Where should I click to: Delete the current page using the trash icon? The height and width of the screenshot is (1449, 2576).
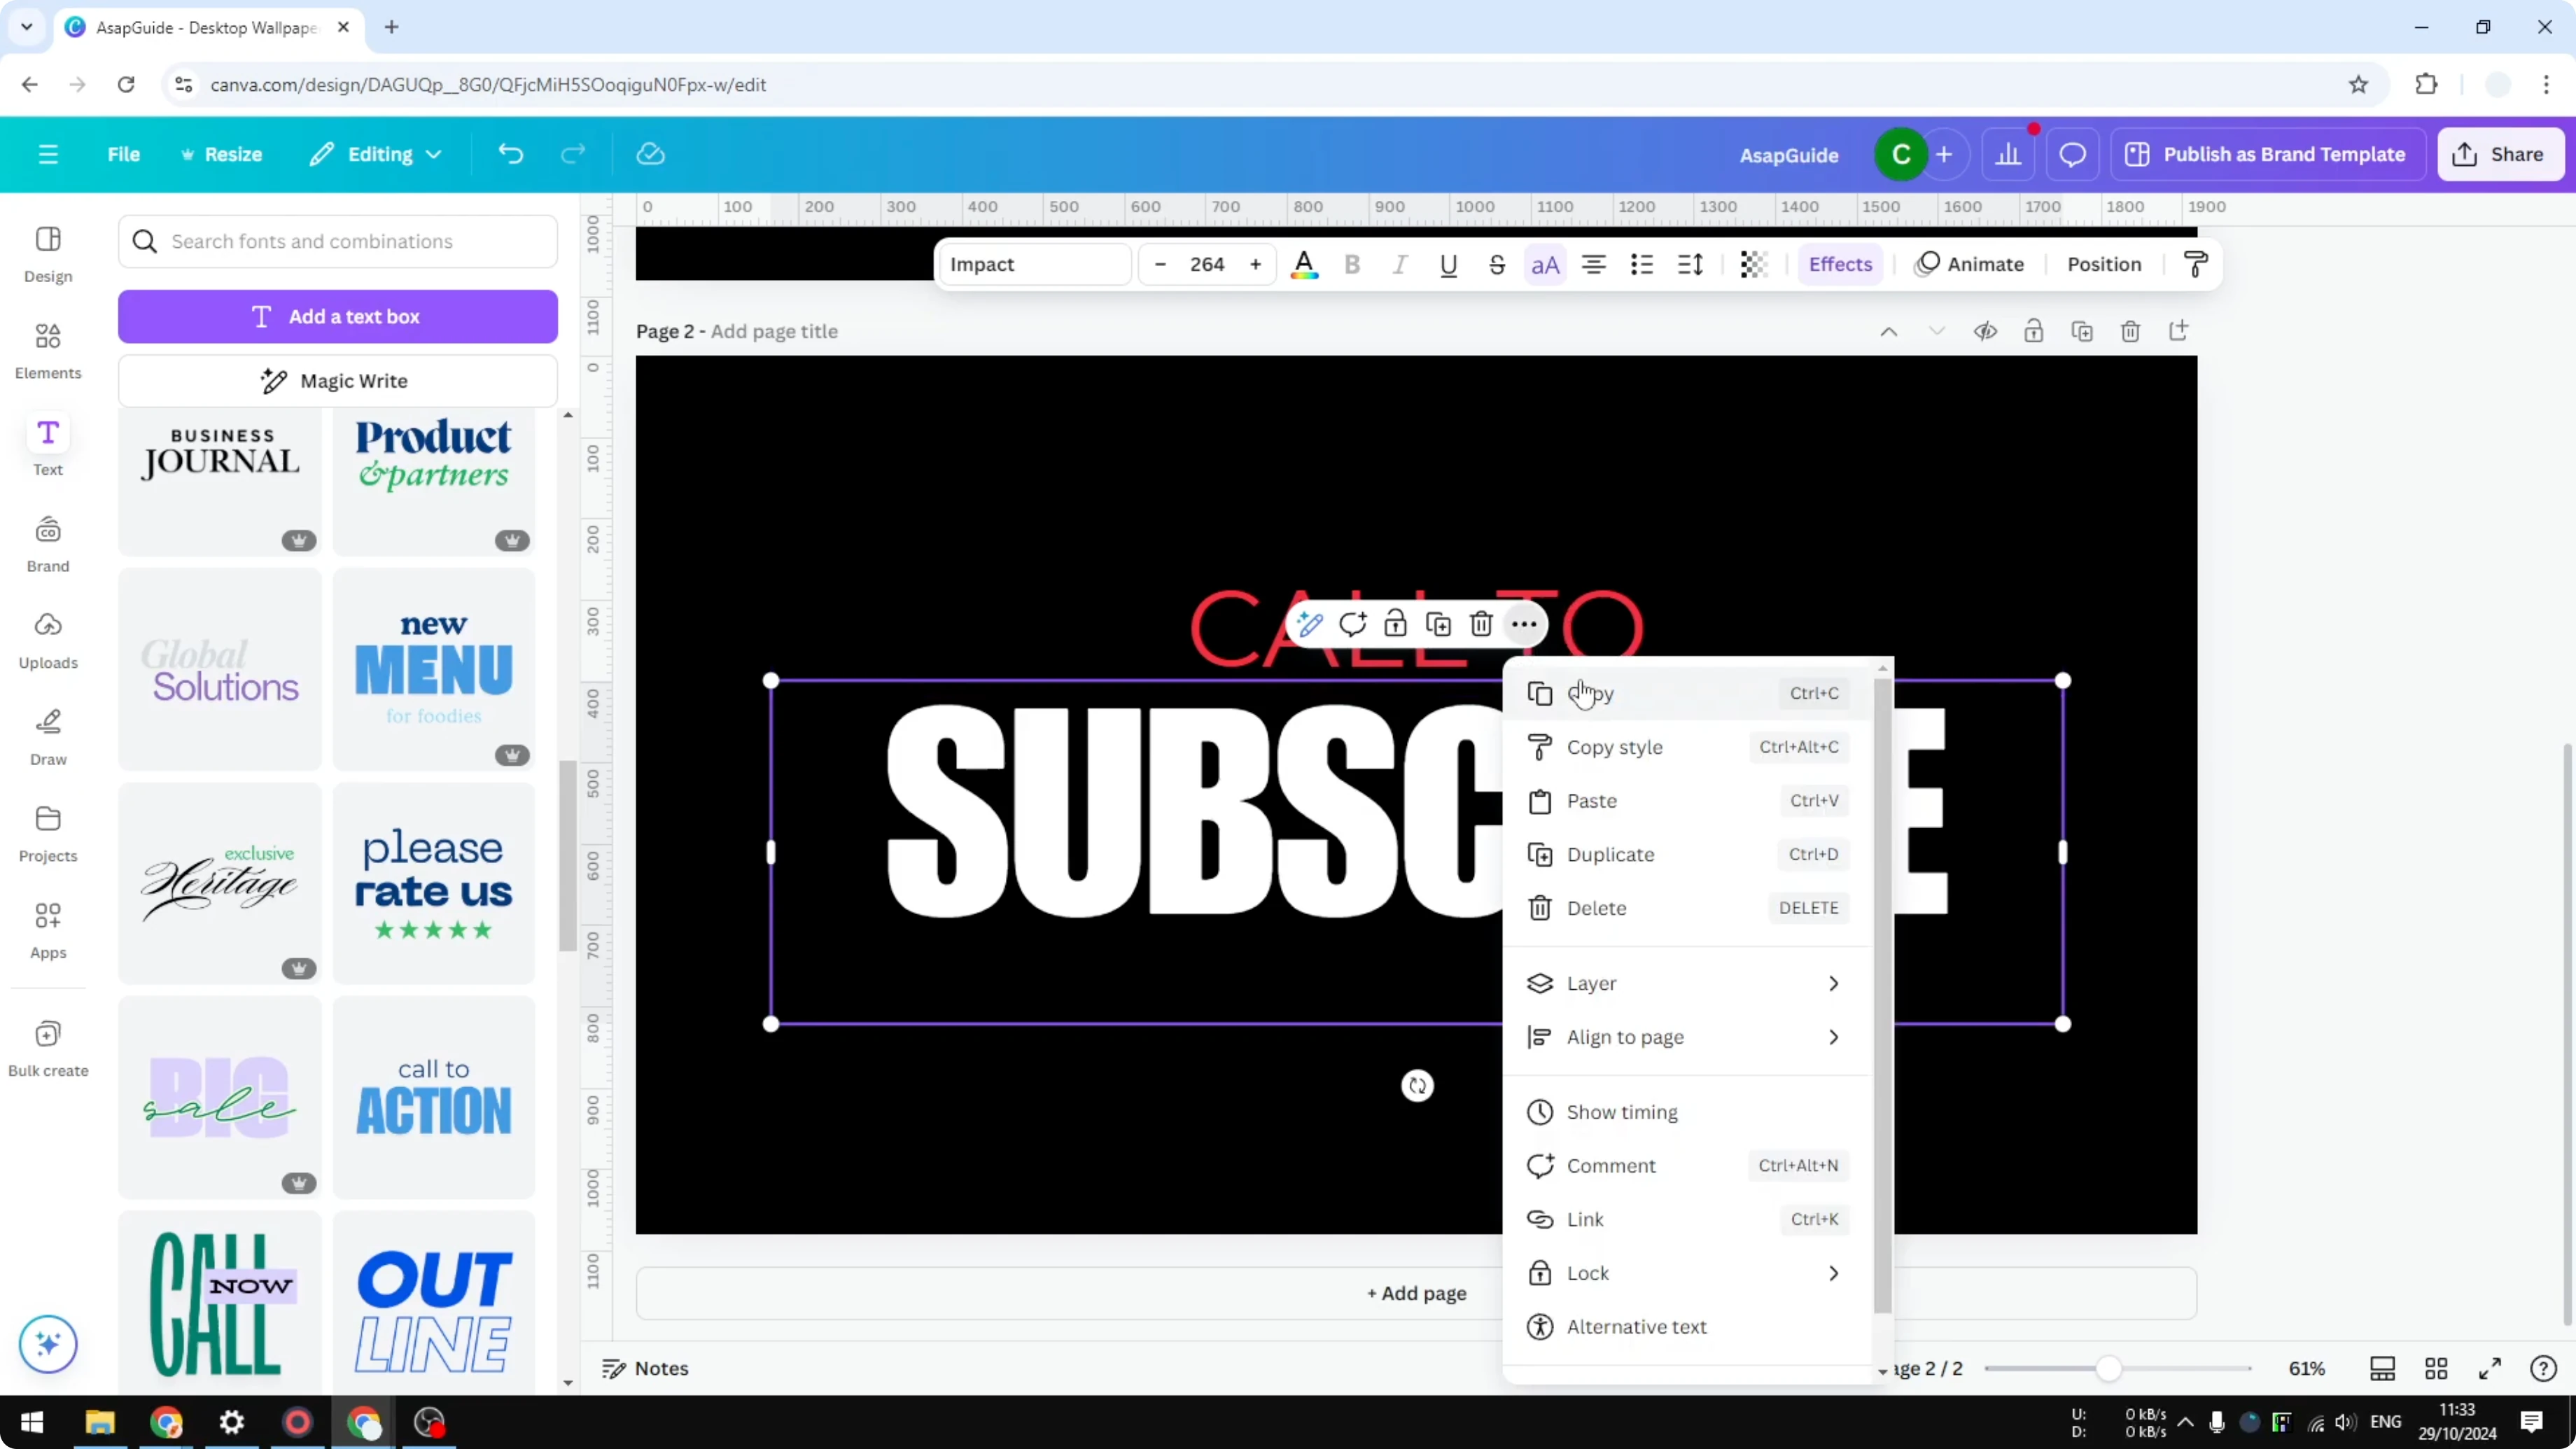[x=2130, y=331]
